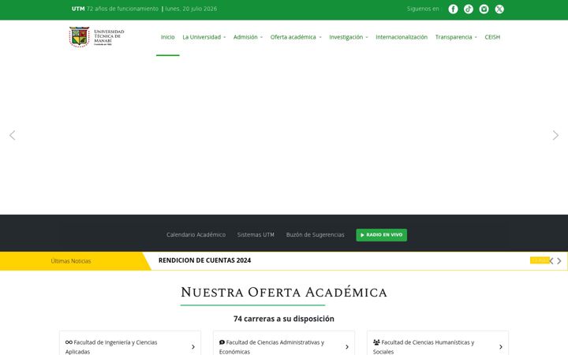Open the UTM X (Twitter) icon
This screenshot has width=568, height=355.
click(x=499, y=9)
